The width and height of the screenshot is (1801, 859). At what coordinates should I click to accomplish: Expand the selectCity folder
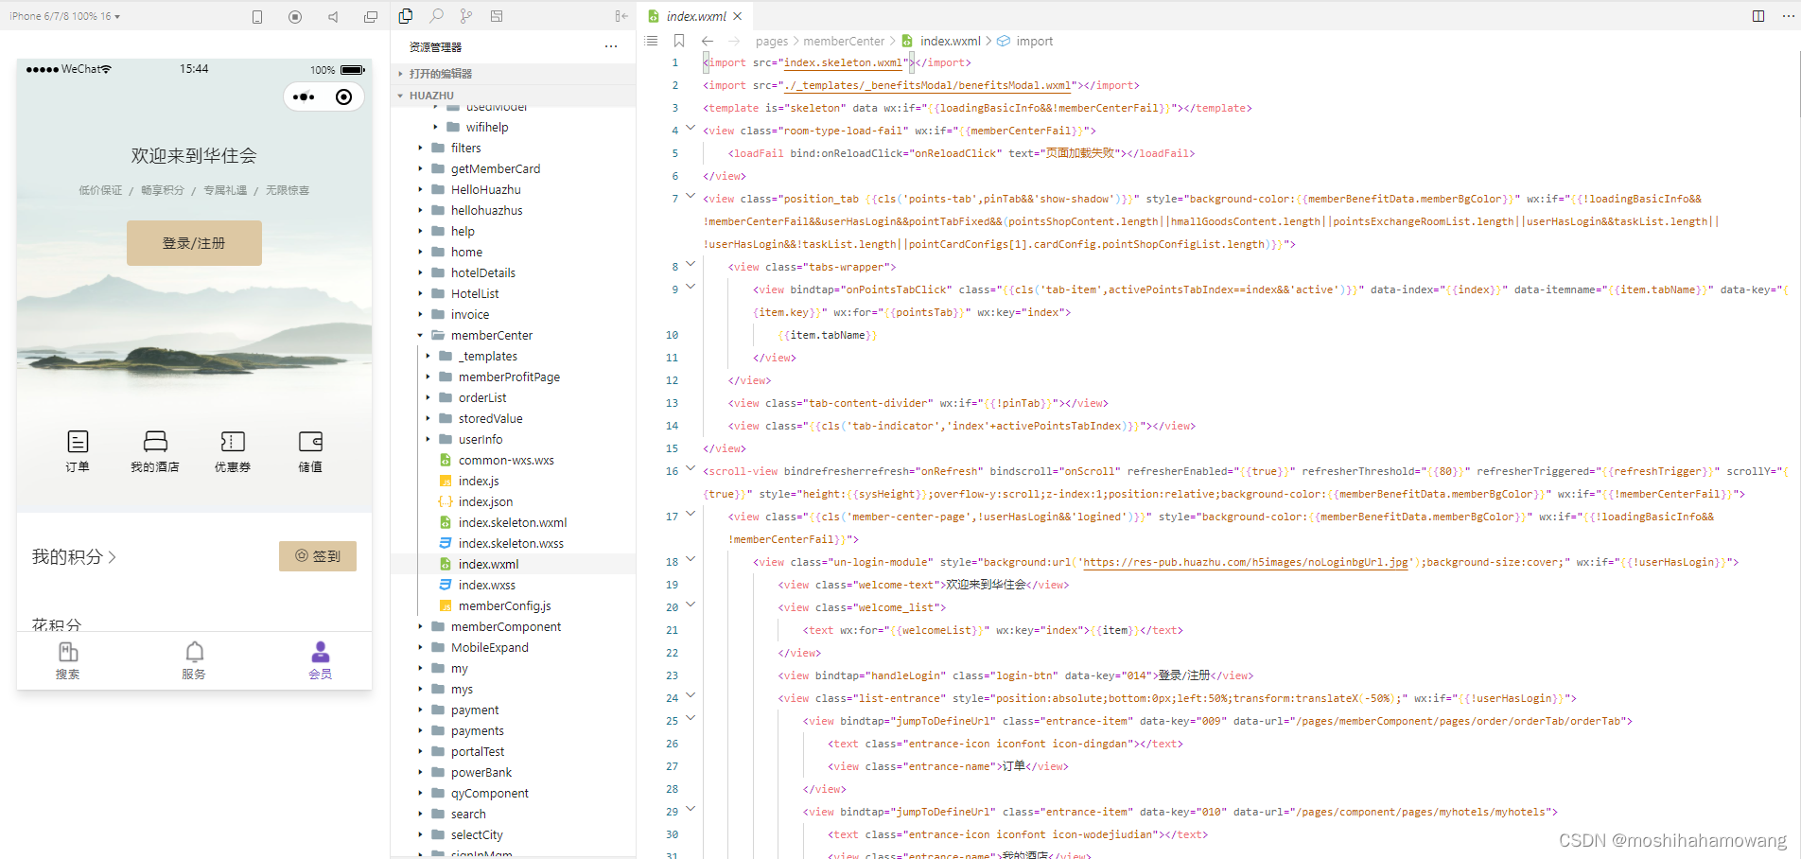coord(513,834)
